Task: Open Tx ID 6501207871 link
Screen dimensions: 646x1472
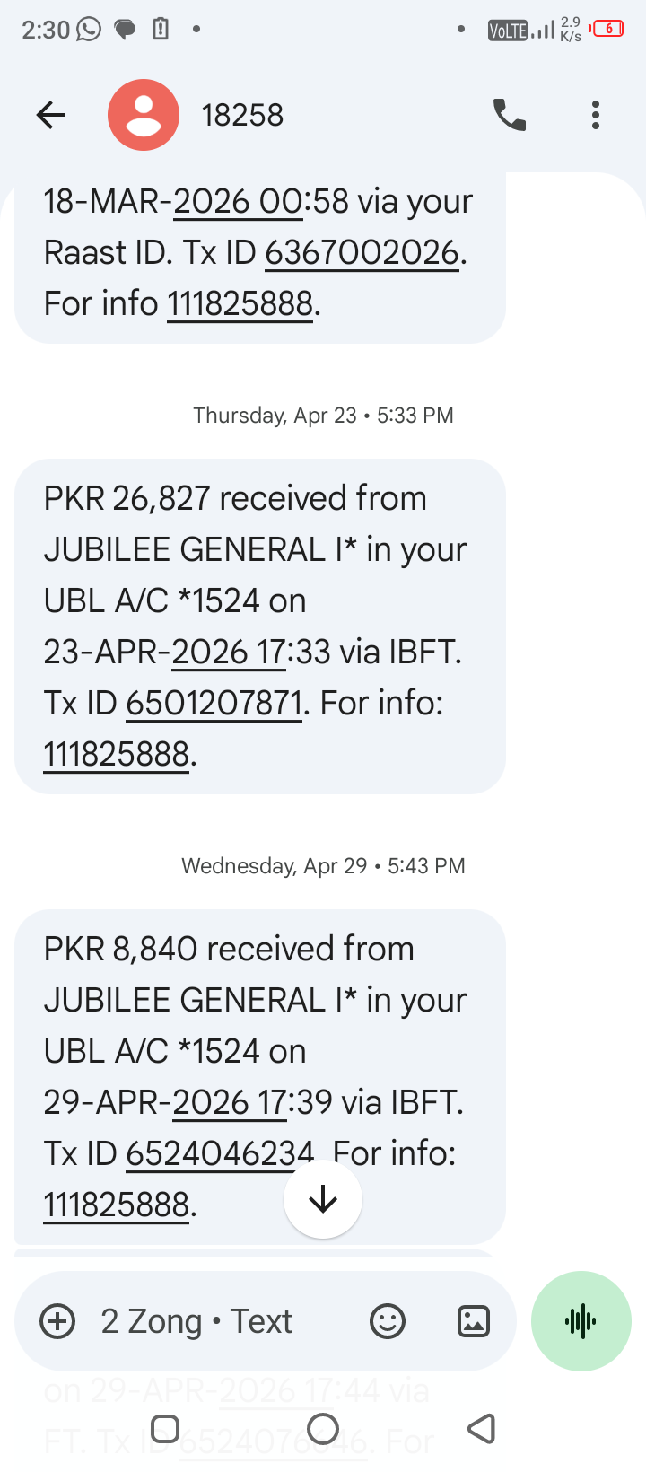Action: (214, 703)
